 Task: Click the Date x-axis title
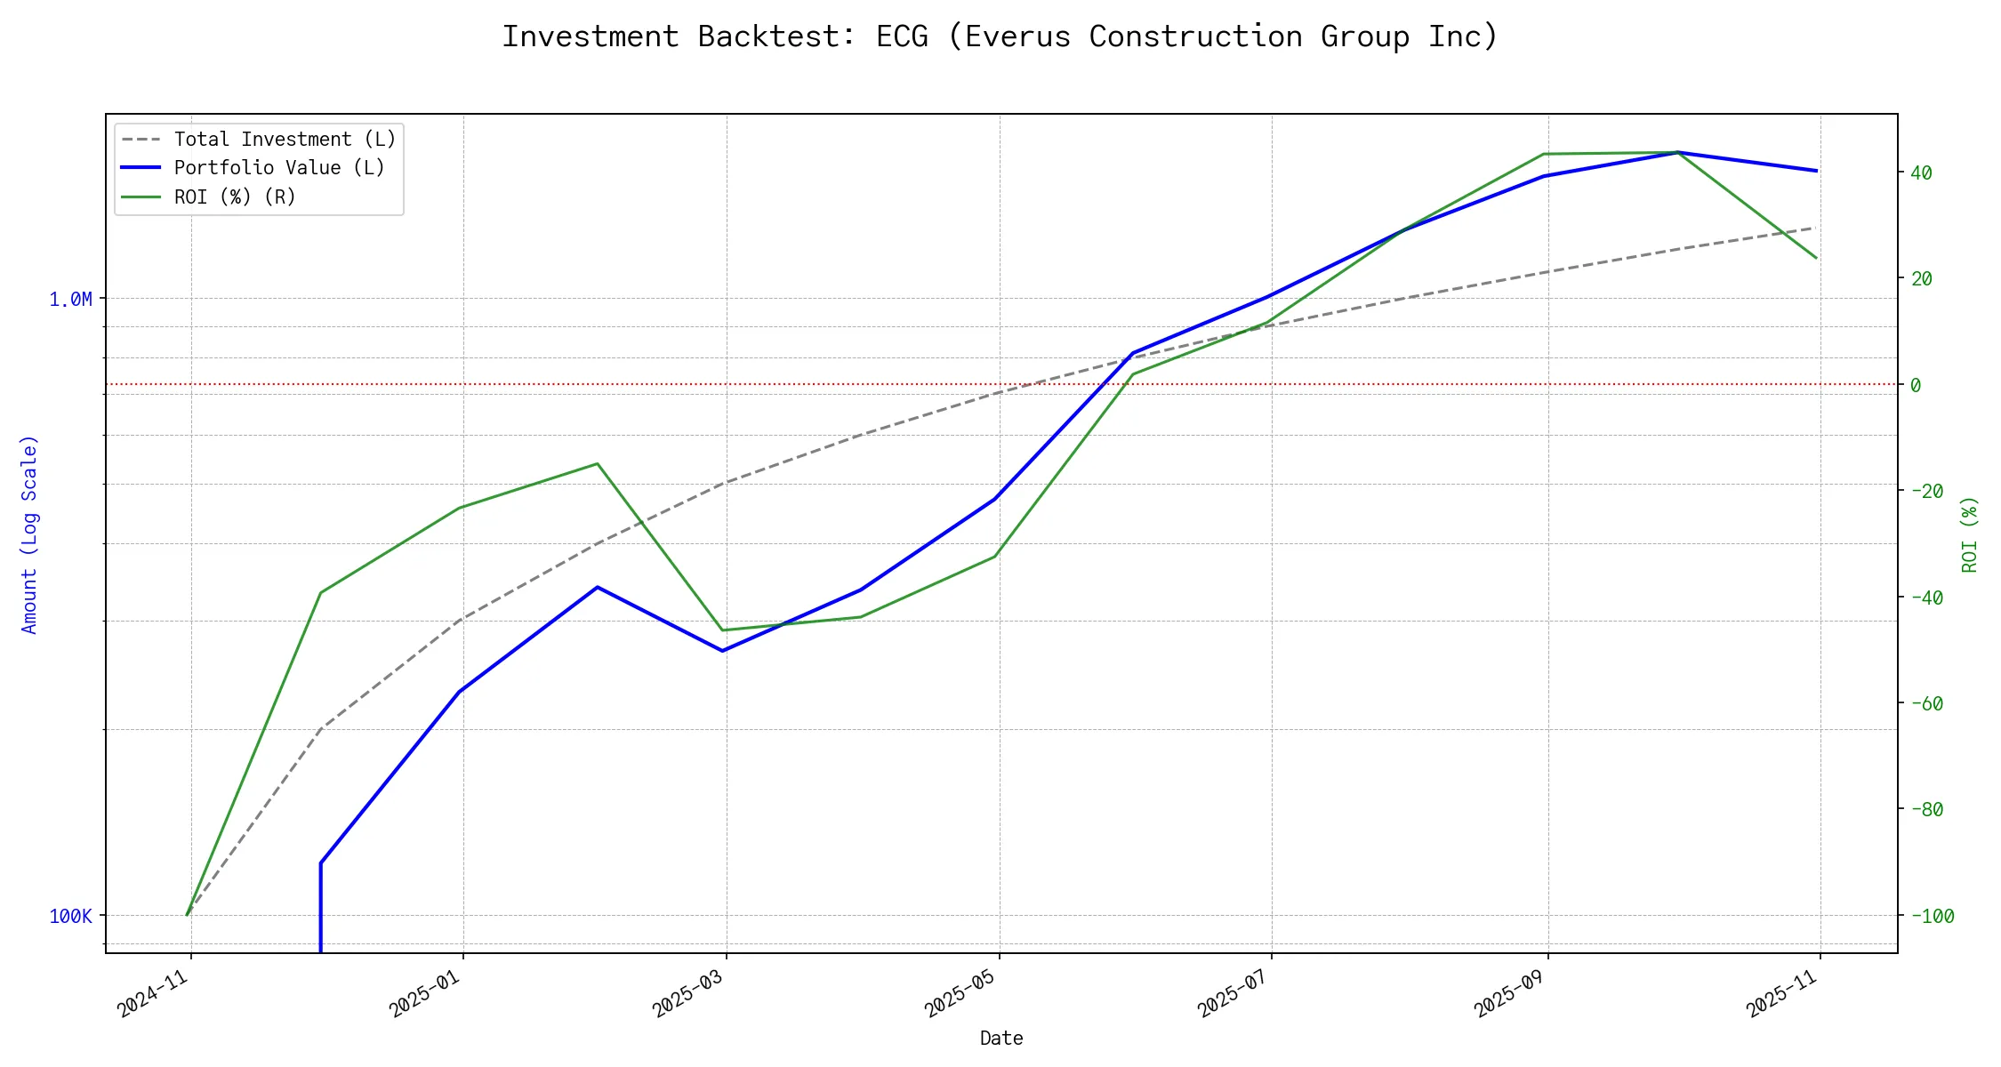click(x=1000, y=1039)
